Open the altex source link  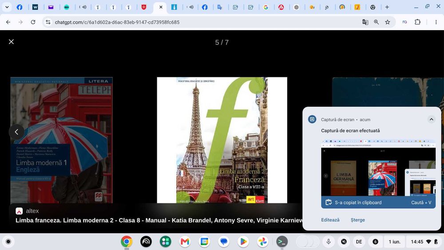pos(28,211)
